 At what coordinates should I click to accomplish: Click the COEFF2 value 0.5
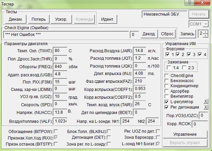coord(140,97)
